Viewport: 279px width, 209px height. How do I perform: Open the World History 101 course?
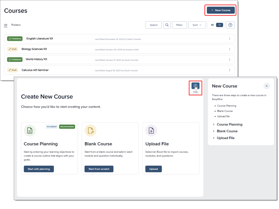[x=37, y=59]
